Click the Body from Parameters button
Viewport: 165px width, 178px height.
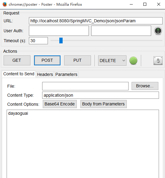pyautogui.click(x=103, y=104)
